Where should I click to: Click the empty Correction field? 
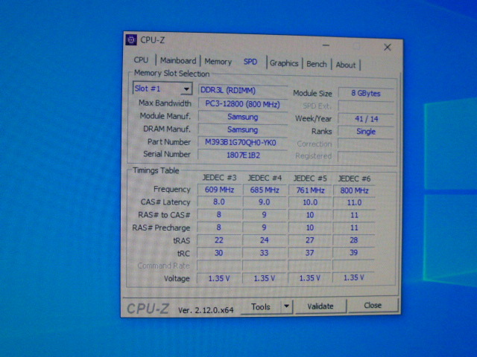pyautogui.click(x=366, y=144)
